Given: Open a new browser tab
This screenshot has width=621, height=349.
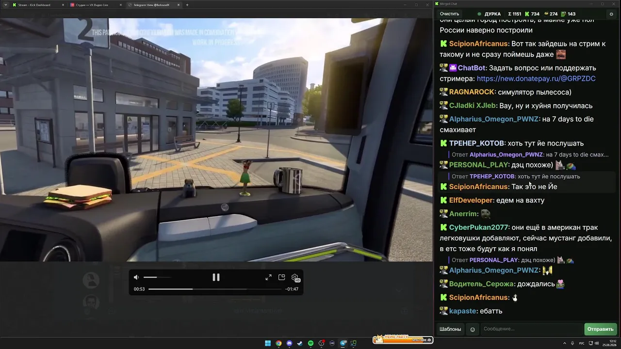Looking at the screenshot, I should coord(187,5).
